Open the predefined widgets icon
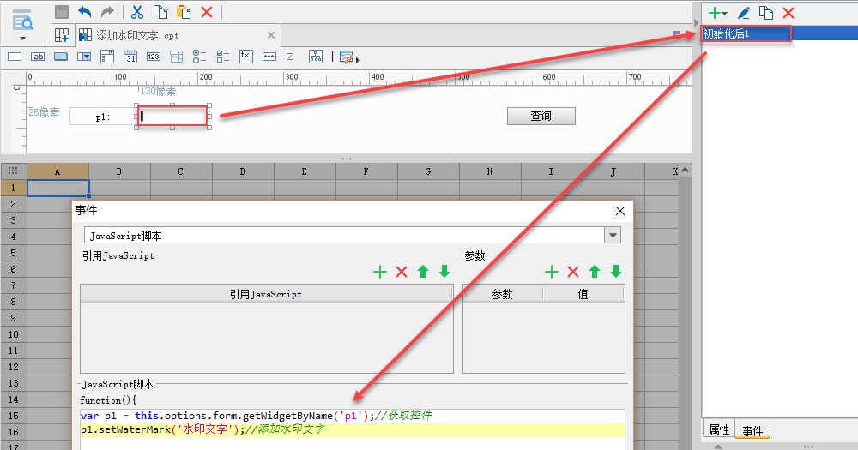Viewport: 858px width, 450px height. pos(347,57)
